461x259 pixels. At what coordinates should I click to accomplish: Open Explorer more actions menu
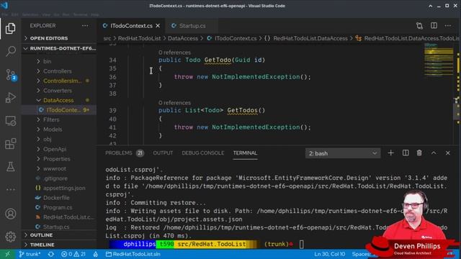pyautogui.click(x=85, y=26)
